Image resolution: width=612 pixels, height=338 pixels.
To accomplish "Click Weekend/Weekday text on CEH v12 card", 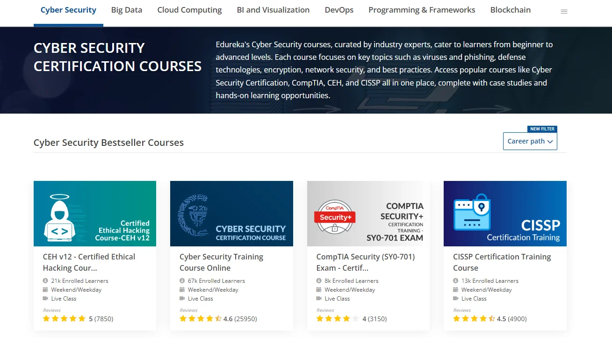I will click(76, 290).
